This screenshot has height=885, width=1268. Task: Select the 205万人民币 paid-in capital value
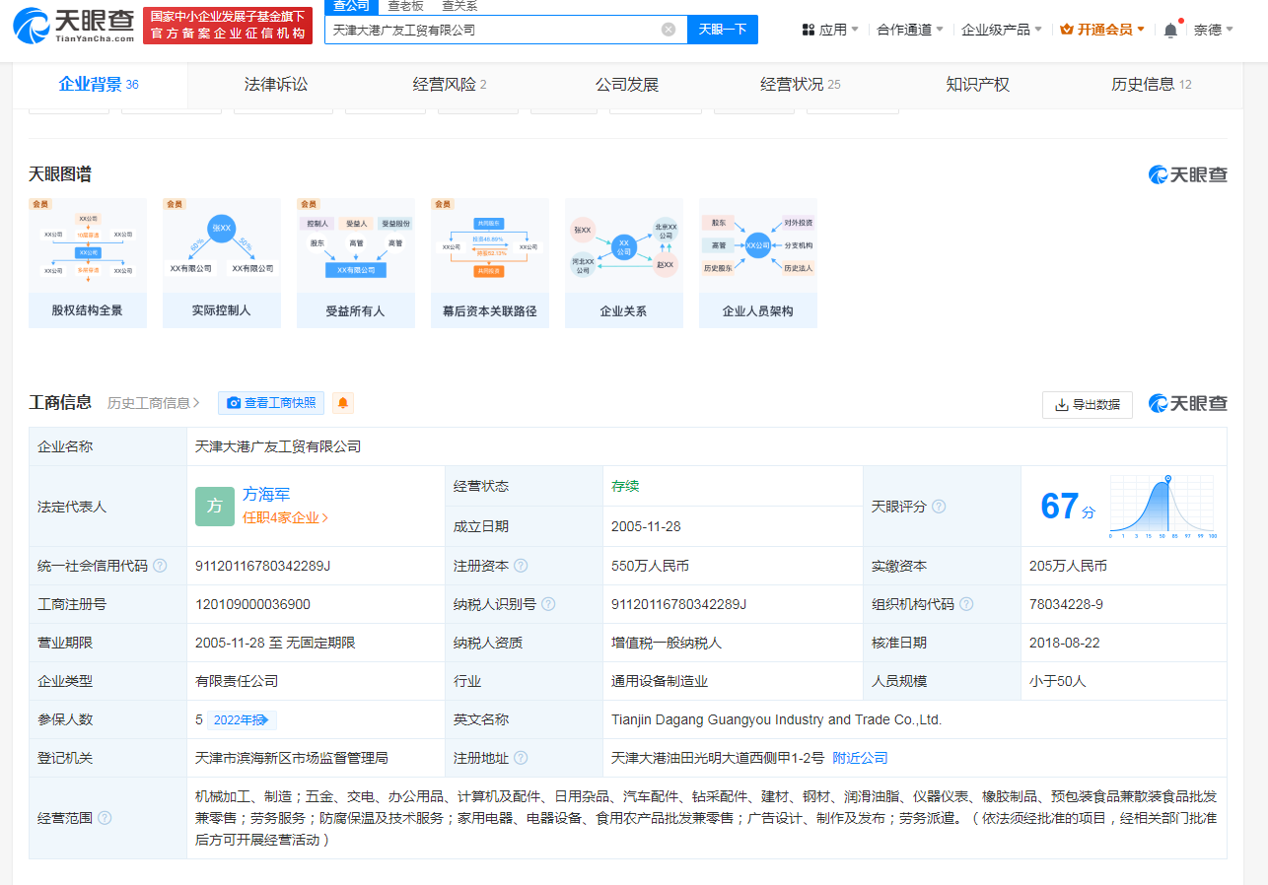click(x=1068, y=566)
